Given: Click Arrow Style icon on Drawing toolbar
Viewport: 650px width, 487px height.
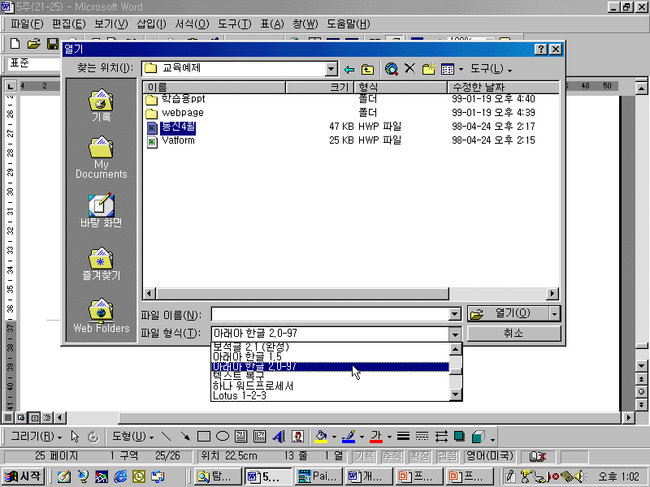Looking at the screenshot, I should click(441, 436).
